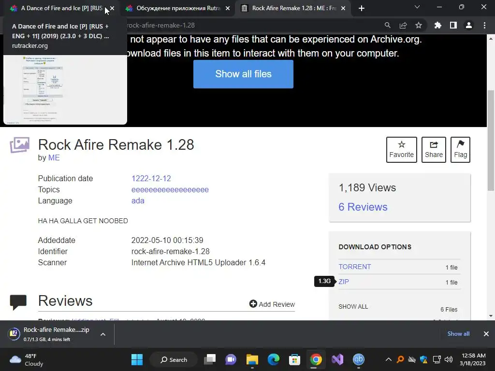
Task: Open the weather widget showing 48°F Cloudy
Action: (x=27, y=360)
